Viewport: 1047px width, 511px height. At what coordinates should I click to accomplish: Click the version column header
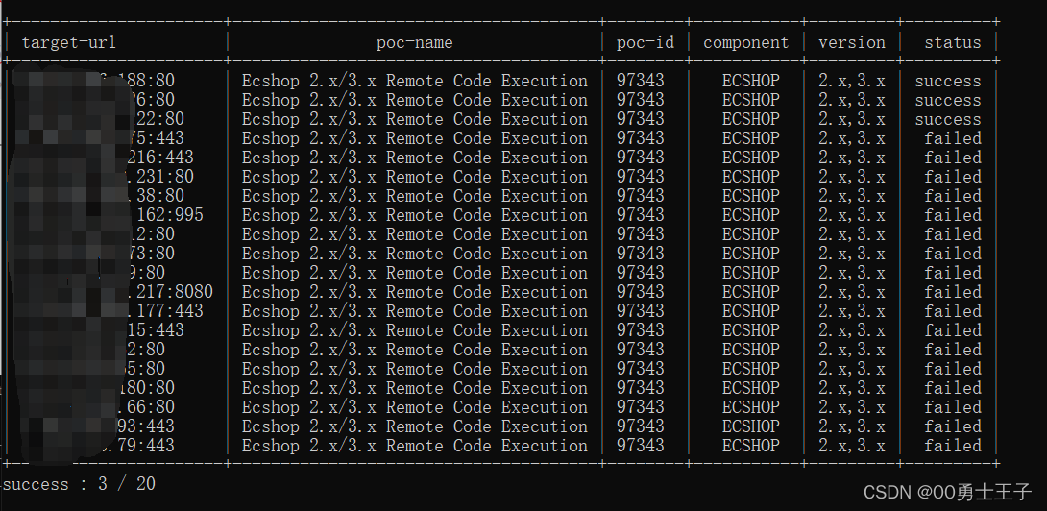(852, 43)
